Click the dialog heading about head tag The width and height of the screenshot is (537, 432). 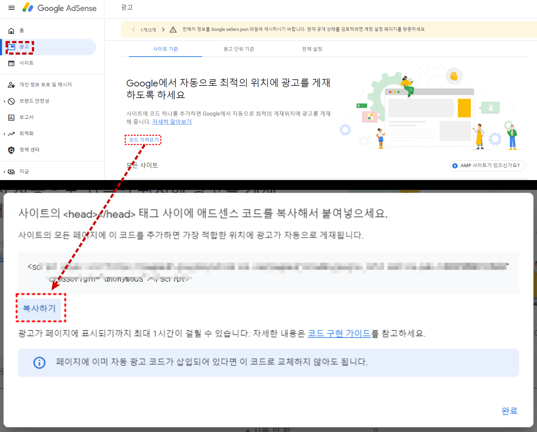(x=203, y=213)
